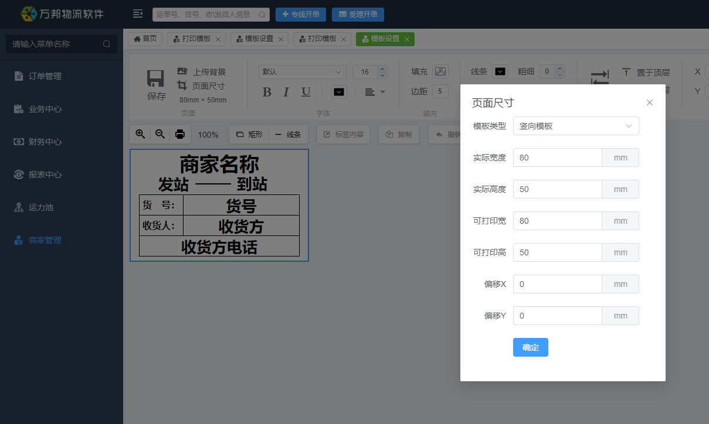Click the 上传背景 upload background option

click(202, 71)
